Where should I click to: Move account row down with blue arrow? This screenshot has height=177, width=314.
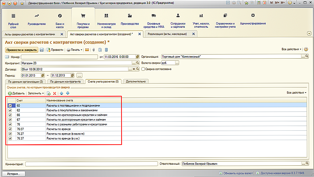coord(68,93)
